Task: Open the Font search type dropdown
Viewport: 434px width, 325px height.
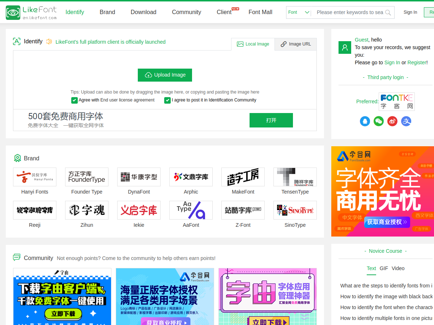Action: click(x=299, y=12)
